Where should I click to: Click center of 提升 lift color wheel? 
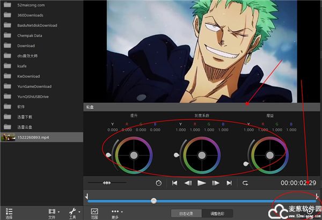click(132, 155)
